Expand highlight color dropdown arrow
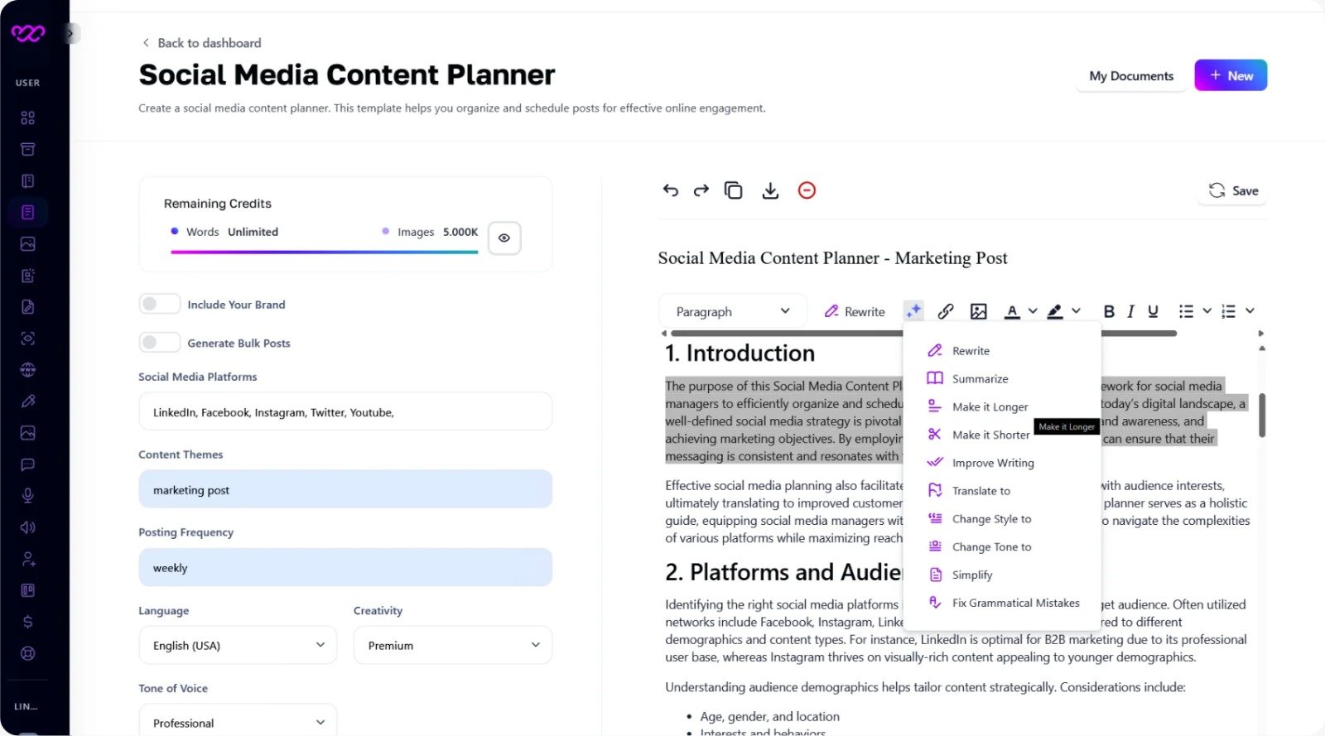This screenshot has width=1325, height=736. (x=1076, y=311)
